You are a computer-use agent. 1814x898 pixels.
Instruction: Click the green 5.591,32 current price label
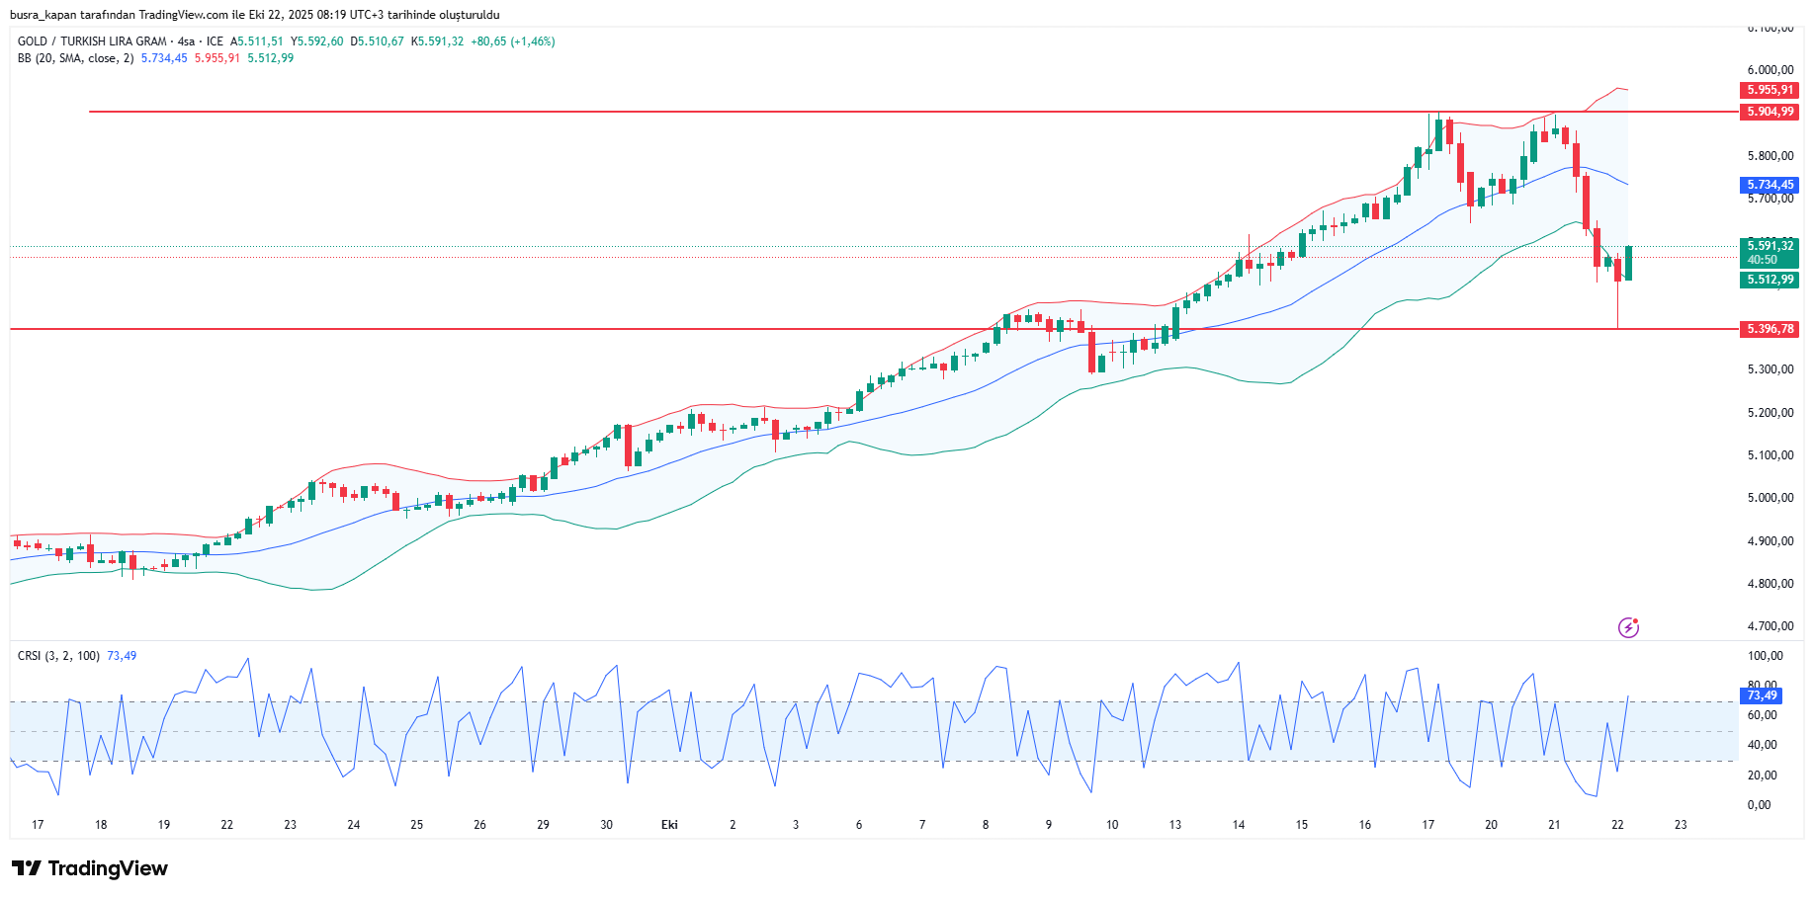pyautogui.click(x=1769, y=246)
